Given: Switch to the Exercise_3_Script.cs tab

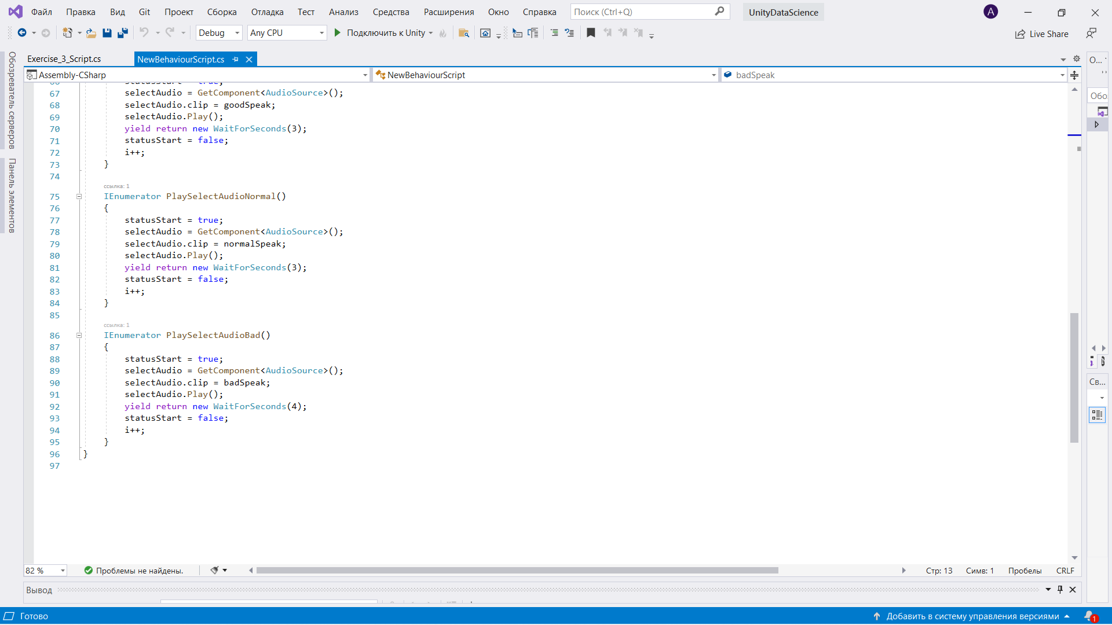Looking at the screenshot, I should coord(64,59).
